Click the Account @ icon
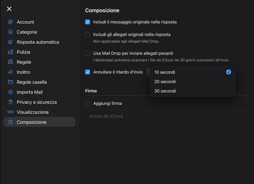This screenshot has height=184, width=254. 10,22
